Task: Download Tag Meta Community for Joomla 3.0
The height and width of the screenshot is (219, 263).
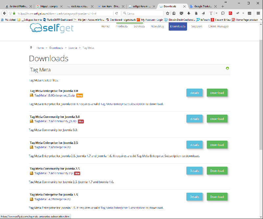Action: [217, 119]
